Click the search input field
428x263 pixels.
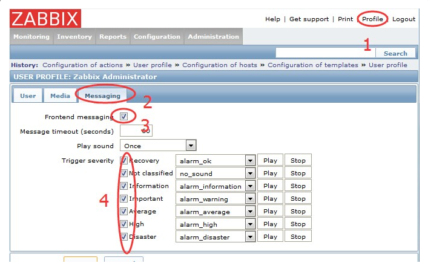[x=325, y=53]
